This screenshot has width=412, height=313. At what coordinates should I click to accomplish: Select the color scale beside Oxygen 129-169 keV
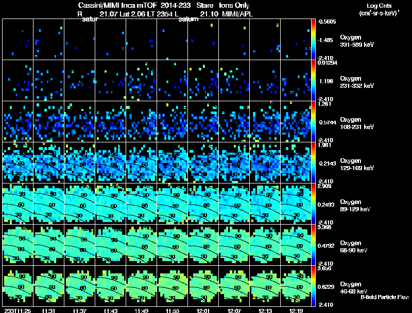[x=314, y=162]
